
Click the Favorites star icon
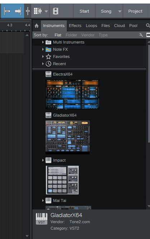point(48,57)
